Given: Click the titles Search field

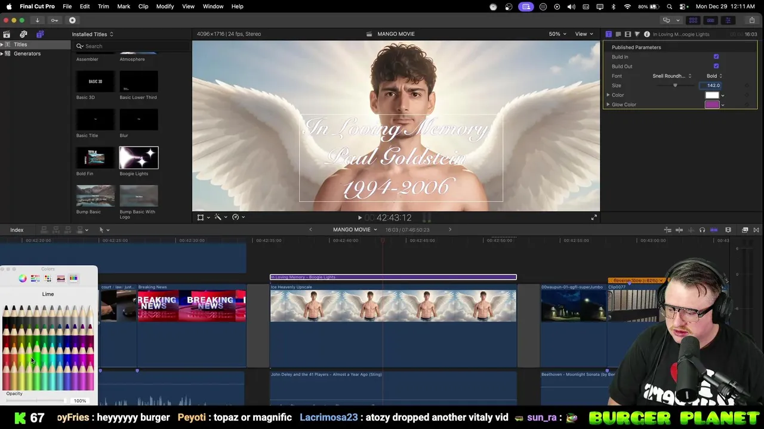Looking at the screenshot, I should 131,46.
